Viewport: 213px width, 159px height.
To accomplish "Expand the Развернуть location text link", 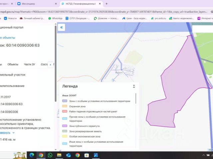I will tap(6, 132).
